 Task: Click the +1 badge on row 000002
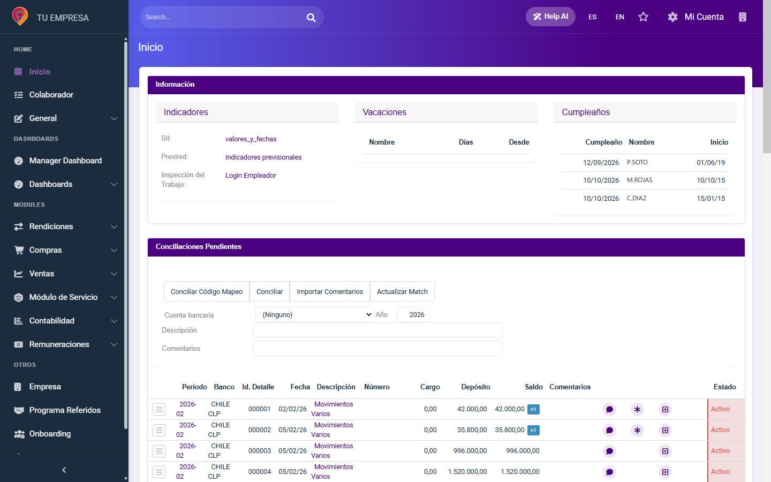(533, 430)
